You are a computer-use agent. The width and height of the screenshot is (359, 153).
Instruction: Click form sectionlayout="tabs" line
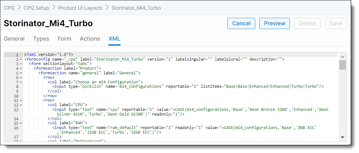60,64
